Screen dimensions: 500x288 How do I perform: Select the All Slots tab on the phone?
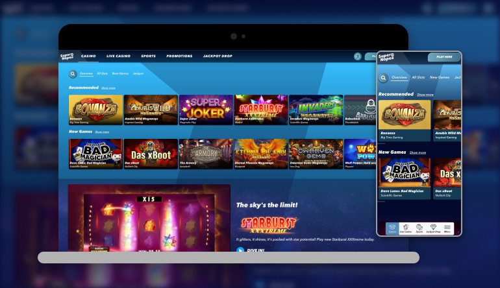(418, 77)
